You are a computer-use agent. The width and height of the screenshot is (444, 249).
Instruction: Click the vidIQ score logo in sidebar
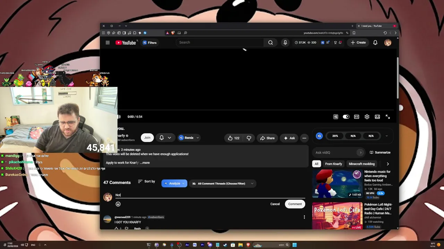click(319, 136)
